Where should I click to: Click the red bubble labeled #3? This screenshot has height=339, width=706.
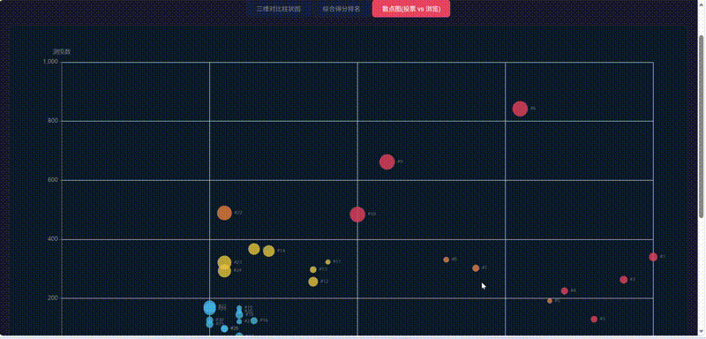coord(387,162)
